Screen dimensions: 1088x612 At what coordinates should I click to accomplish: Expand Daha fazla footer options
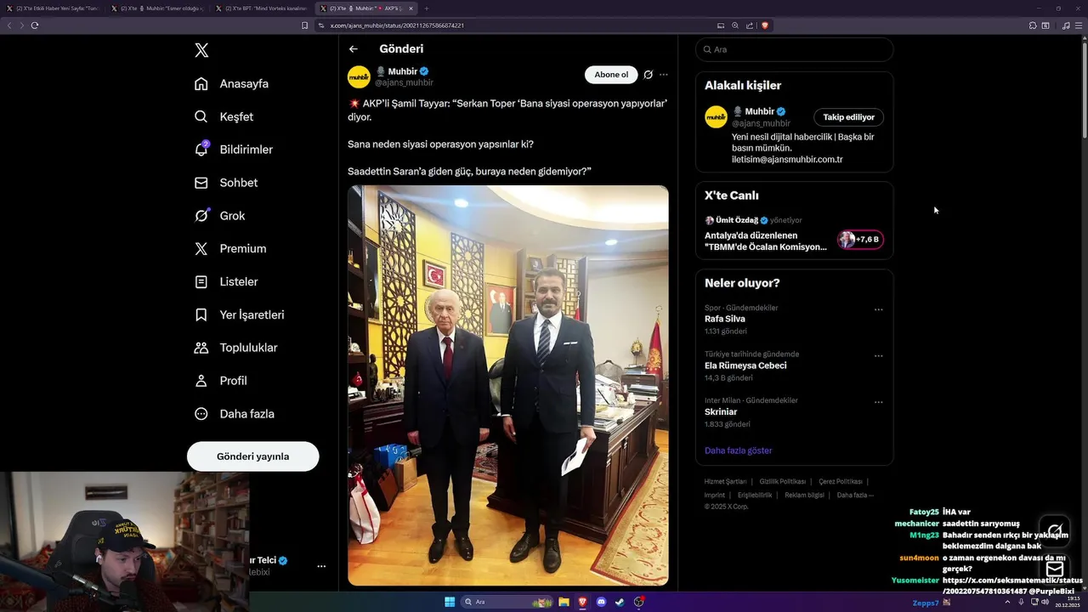[855, 495]
